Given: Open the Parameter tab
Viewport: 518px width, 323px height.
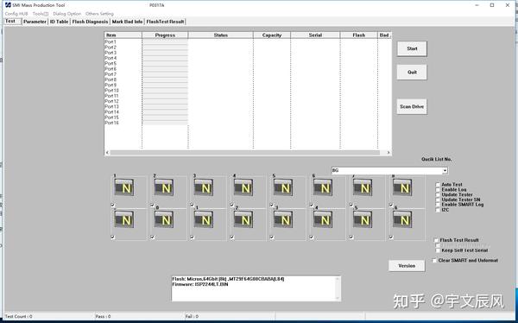Looking at the screenshot, I should (35, 22).
